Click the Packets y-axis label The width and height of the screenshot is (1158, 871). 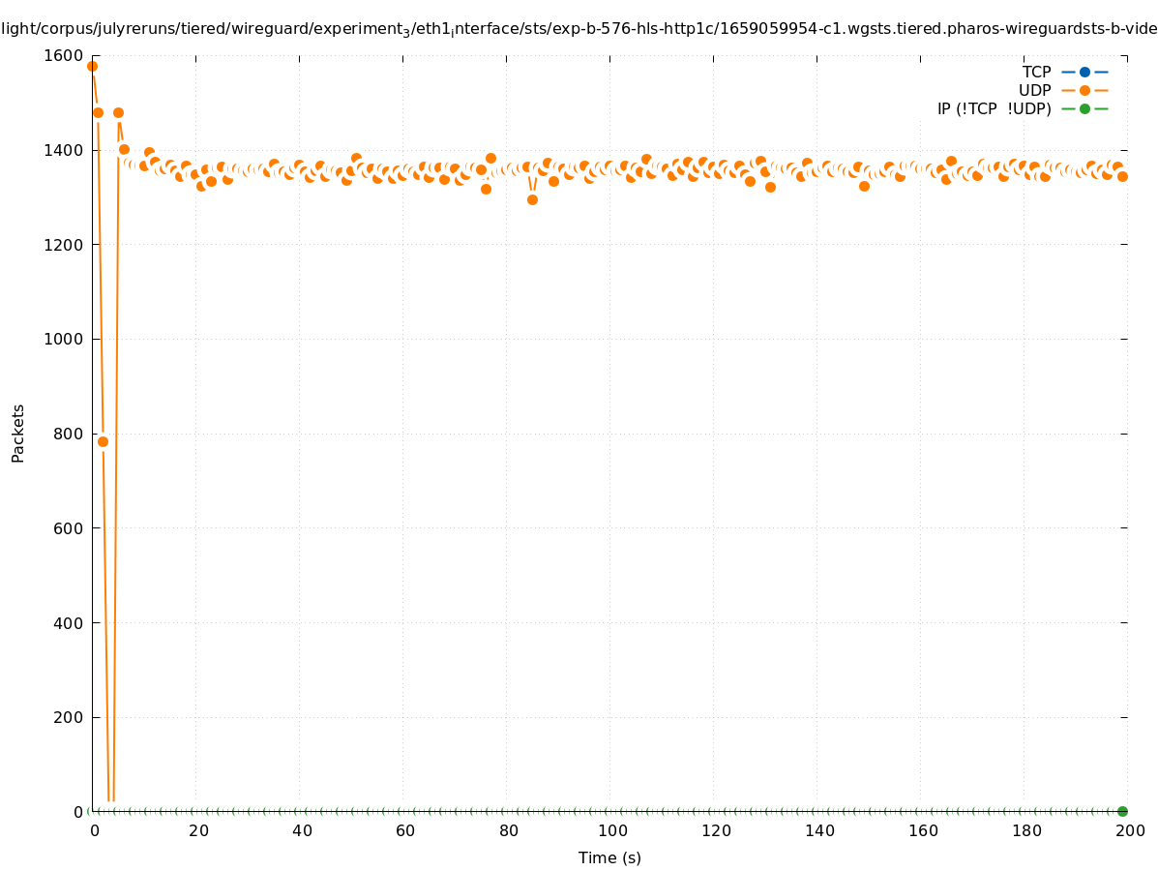coord(18,433)
